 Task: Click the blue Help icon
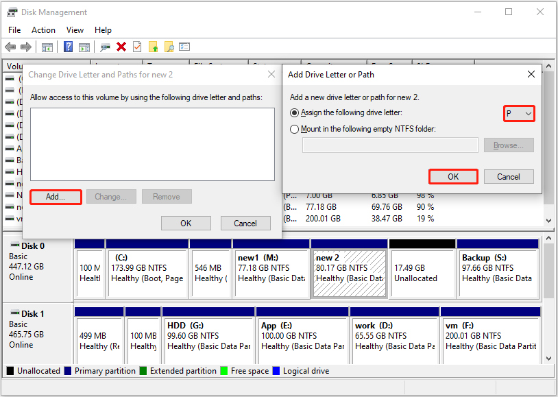(x=68, y=47)
